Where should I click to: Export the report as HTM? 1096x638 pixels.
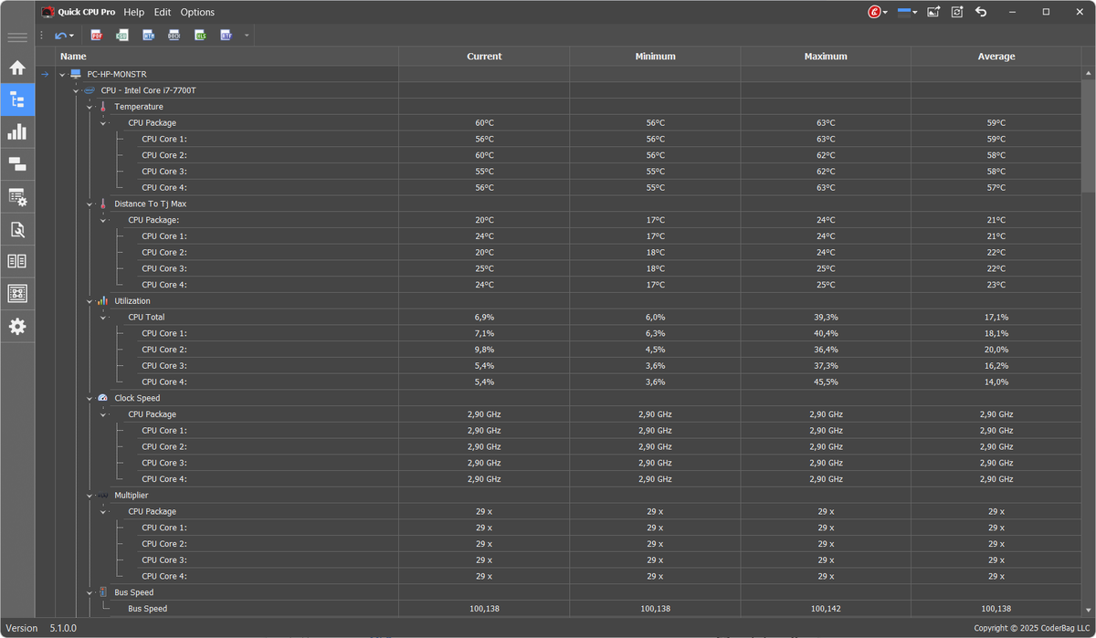148,36
